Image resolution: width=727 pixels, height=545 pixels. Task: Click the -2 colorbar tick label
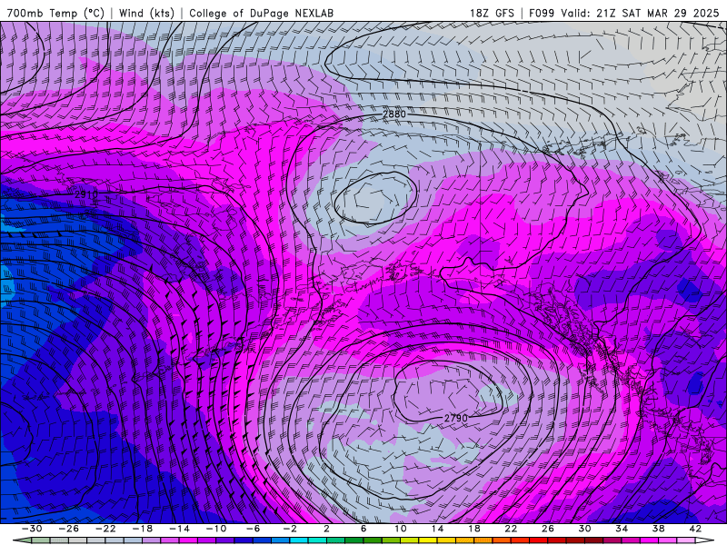click(290, 529)
